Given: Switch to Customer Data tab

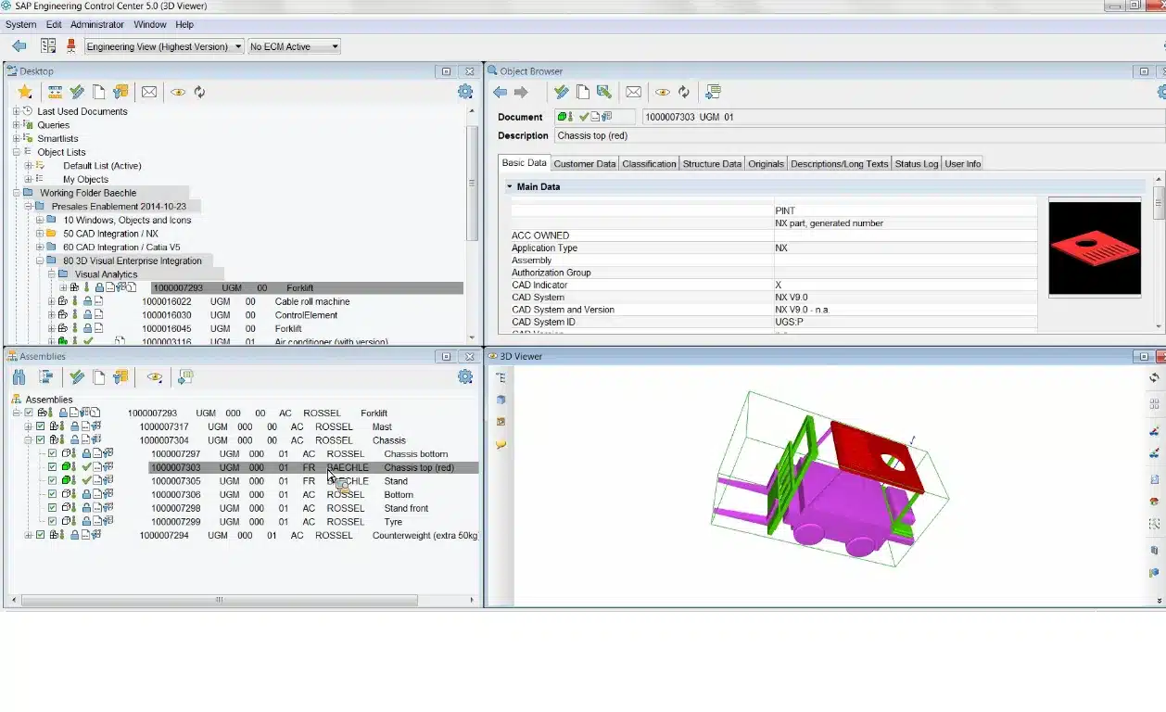Looking at the screenshot, I should (x=584, y=164).
